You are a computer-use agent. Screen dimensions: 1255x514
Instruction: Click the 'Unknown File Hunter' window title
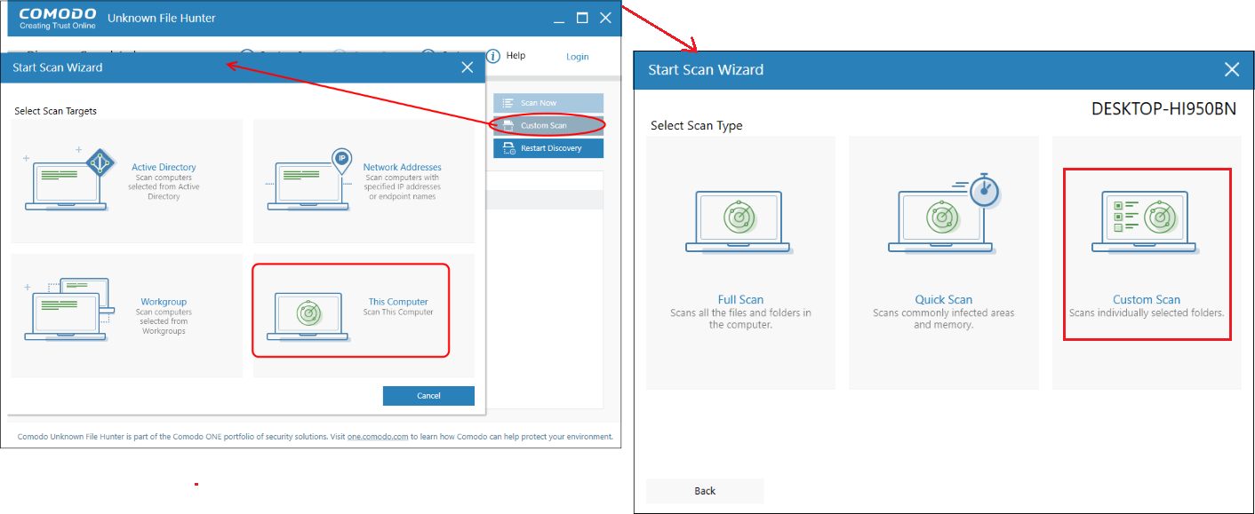pos(161,18)
